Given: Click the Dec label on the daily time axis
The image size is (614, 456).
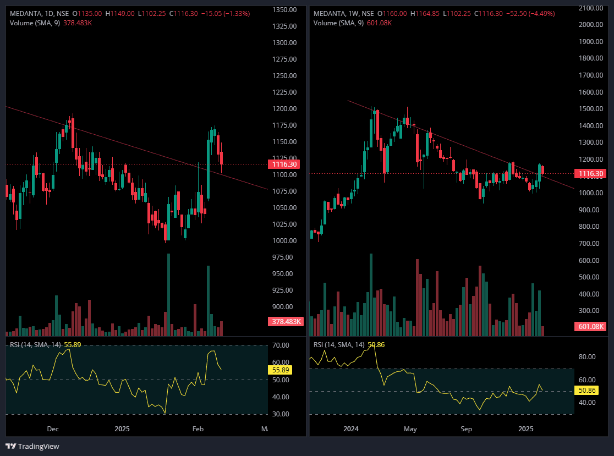Looking at the screenshot, I should pyautogui.click(x=53, y=429).
